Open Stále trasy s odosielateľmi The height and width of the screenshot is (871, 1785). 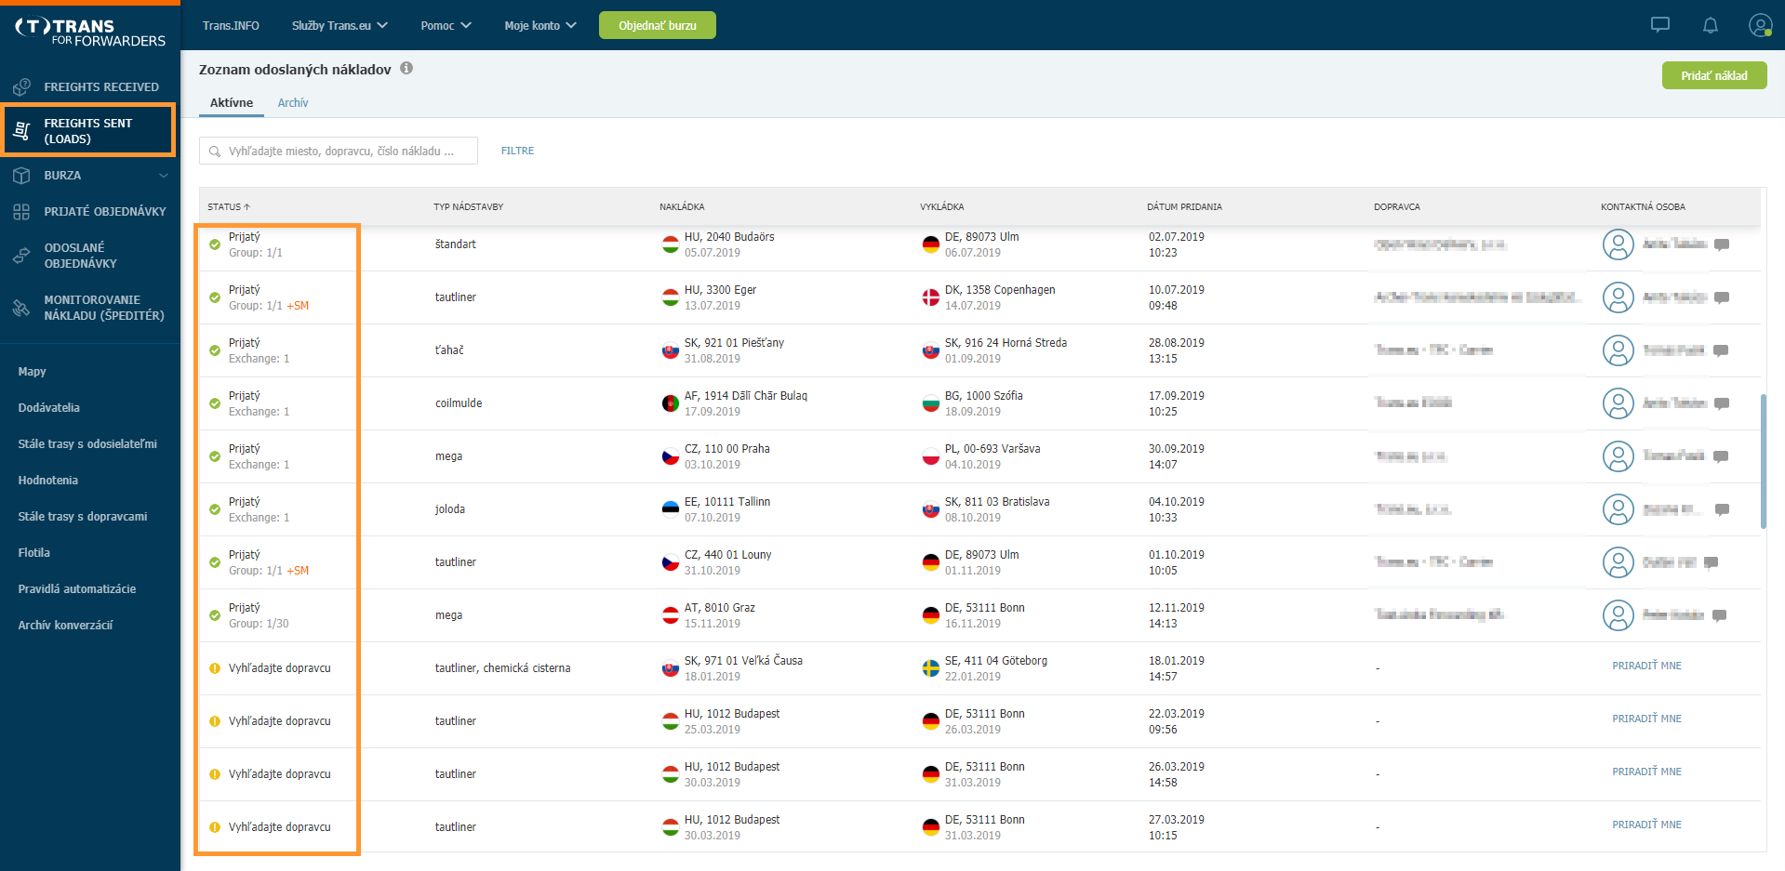87,443
